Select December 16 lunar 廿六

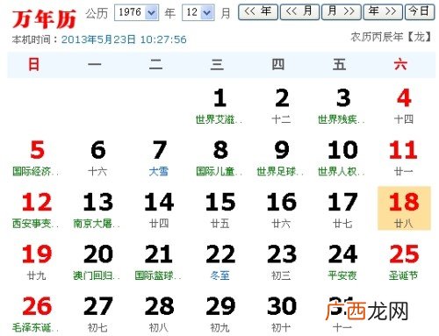coord(282,210)
